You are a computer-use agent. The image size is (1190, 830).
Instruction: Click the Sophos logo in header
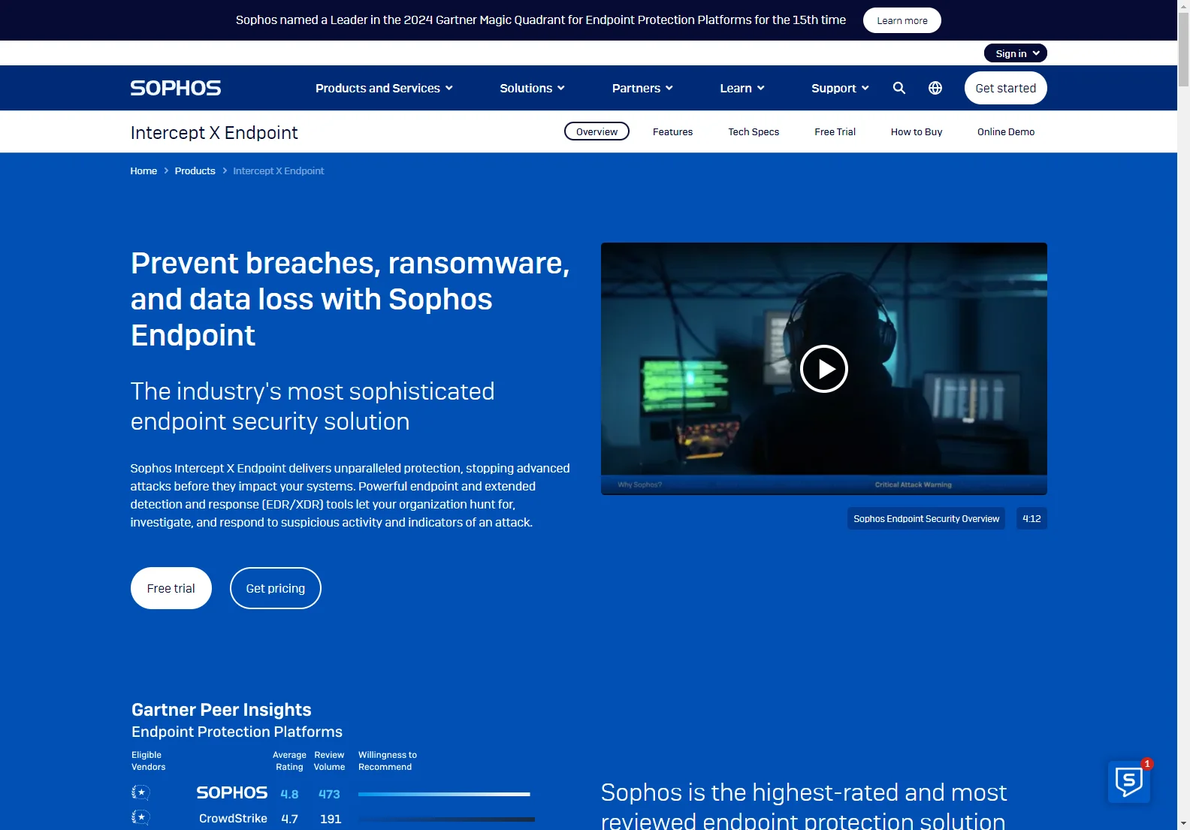click(176, 88)
